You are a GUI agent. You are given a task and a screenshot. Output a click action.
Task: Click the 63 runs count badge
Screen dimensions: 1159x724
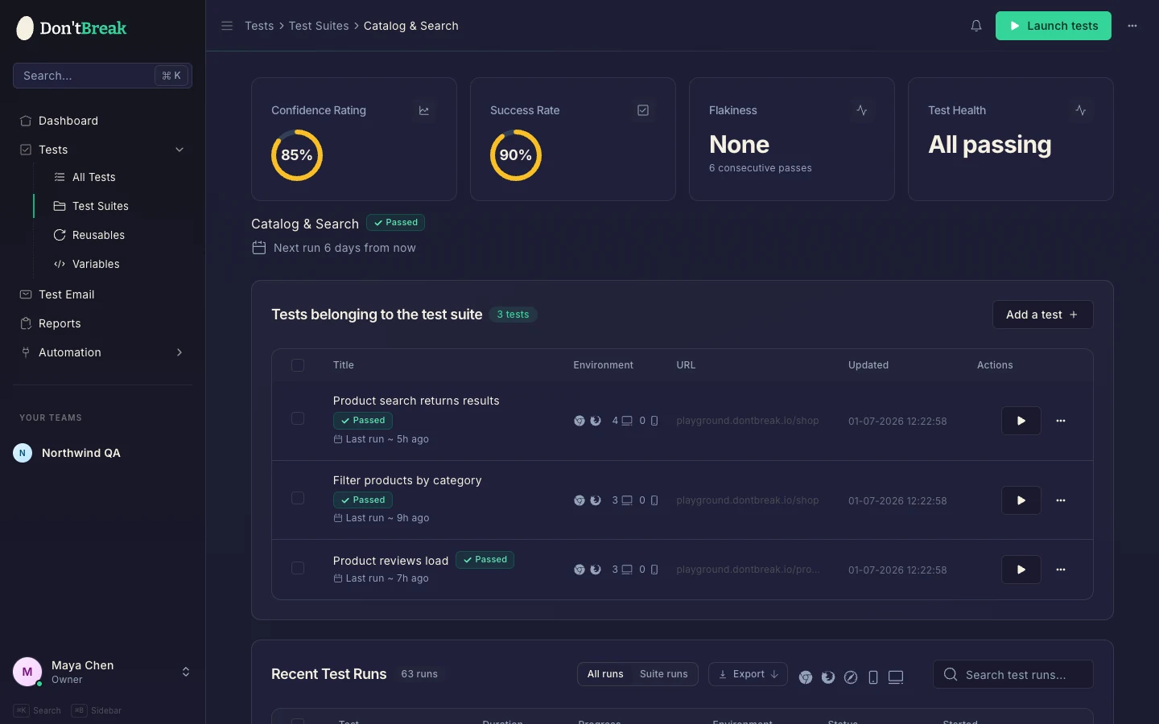[419, 674]
